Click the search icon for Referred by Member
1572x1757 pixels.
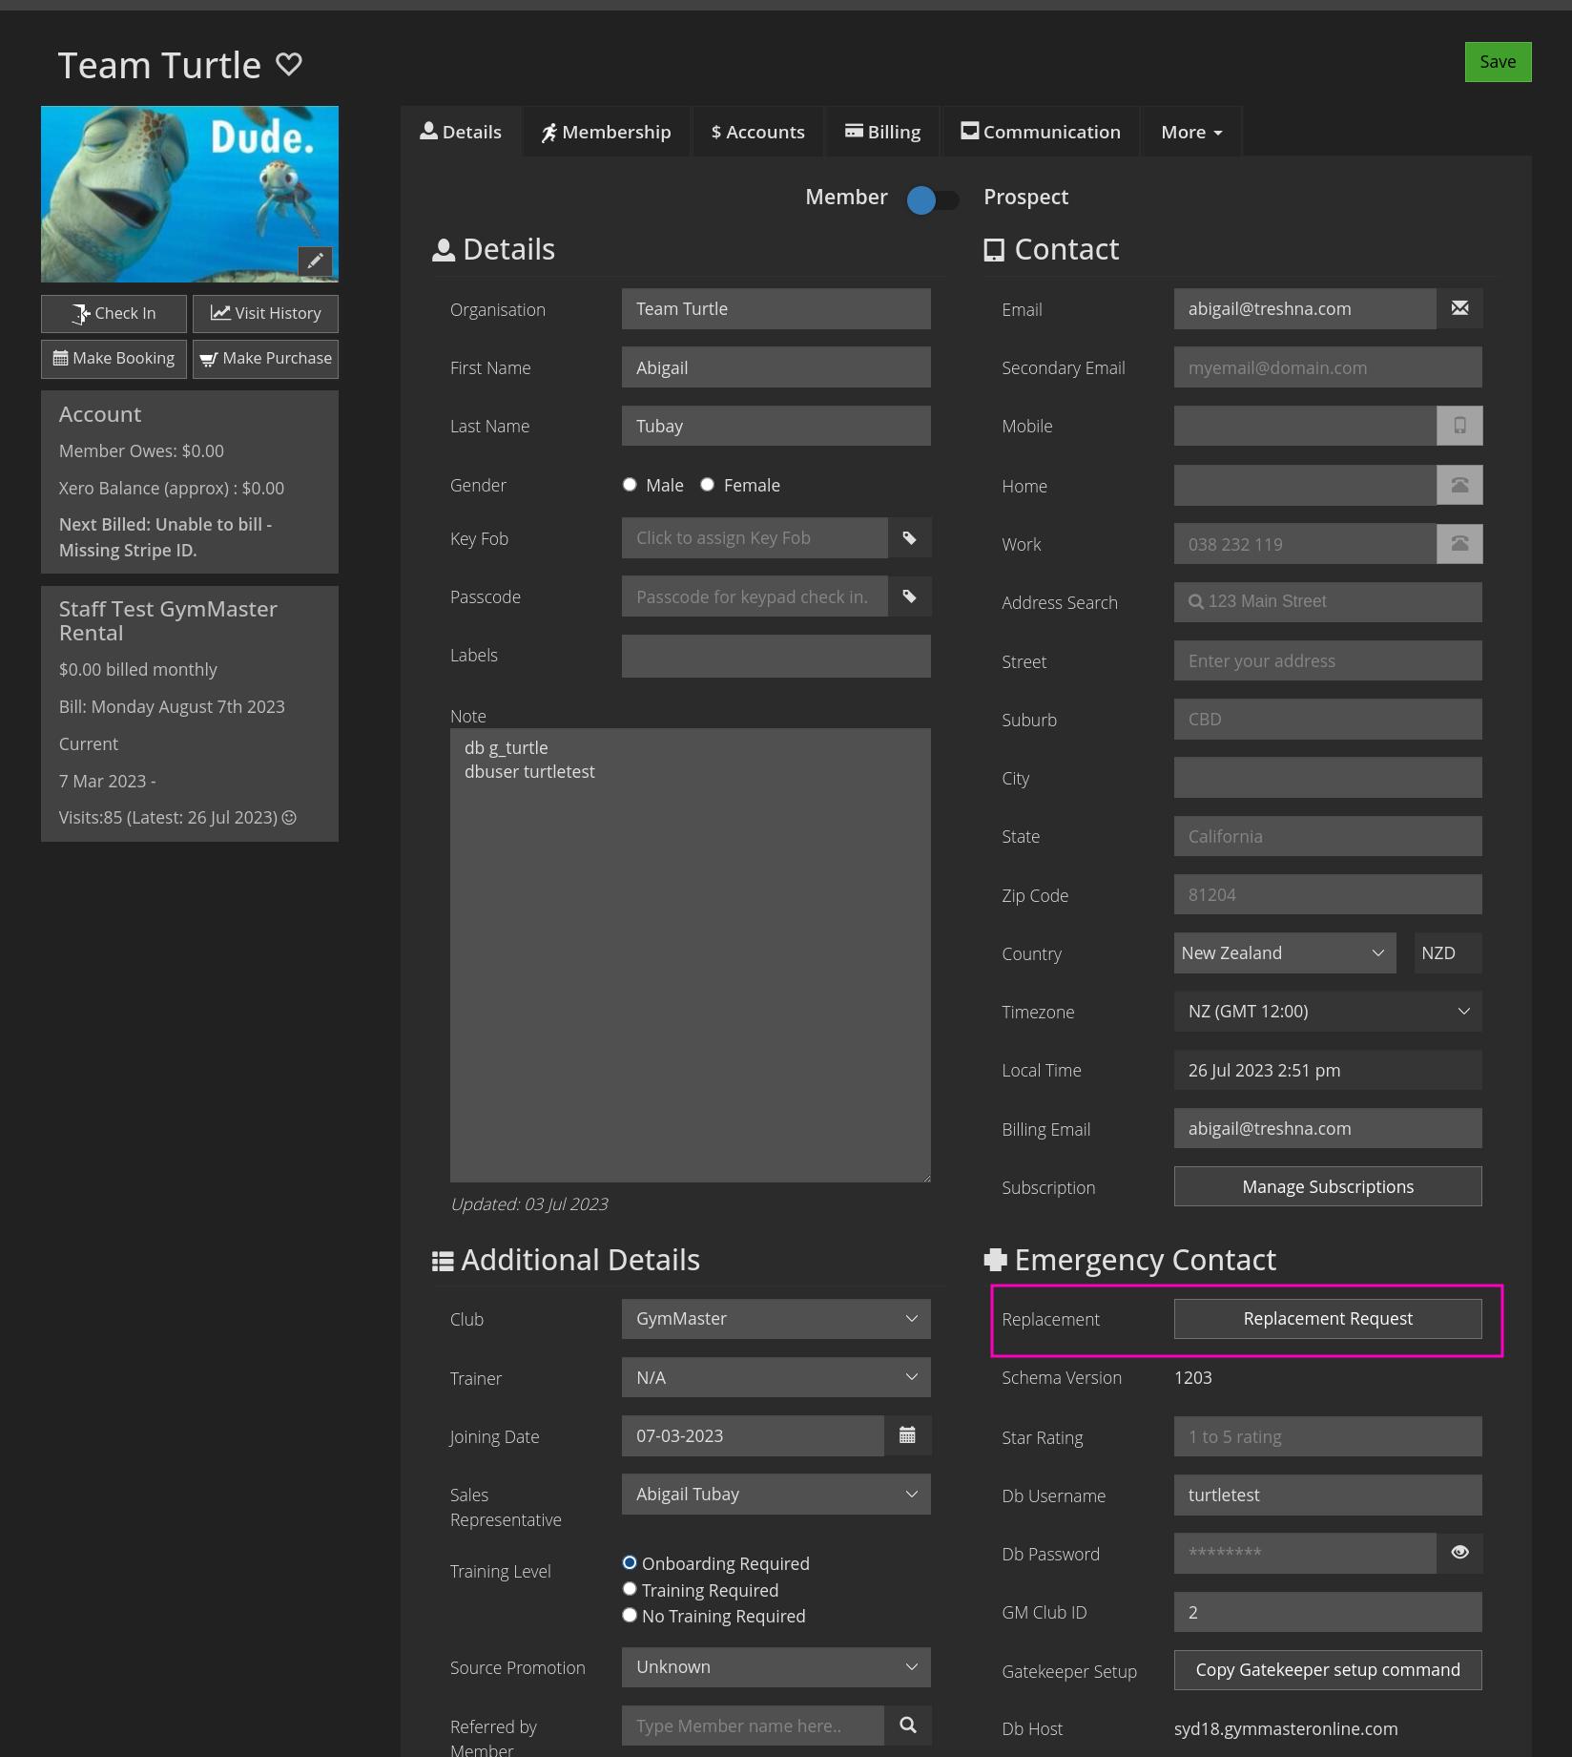coord(907,1726)
